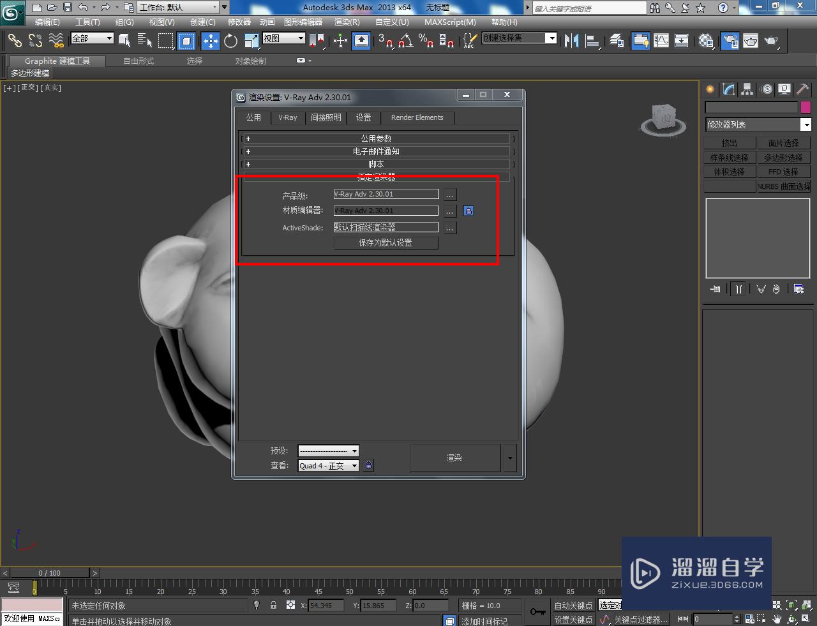The image size is (817, 626).
Task: Click the X coordinate field 54.345
Action: point(326,606)
